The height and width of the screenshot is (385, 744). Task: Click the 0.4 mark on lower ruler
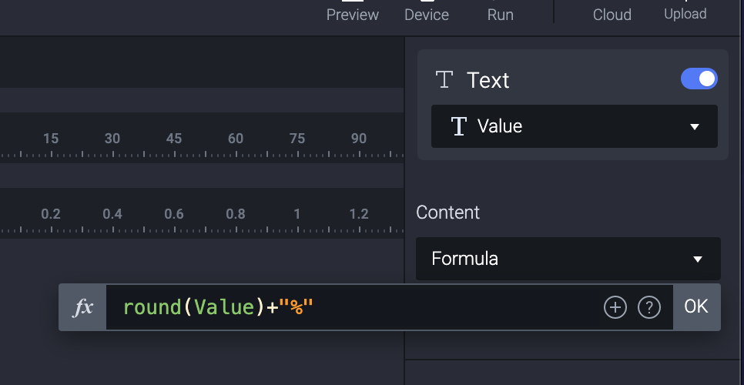coord(112,214)
